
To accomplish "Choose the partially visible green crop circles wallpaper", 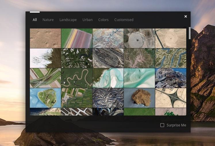I will [171, 112].
